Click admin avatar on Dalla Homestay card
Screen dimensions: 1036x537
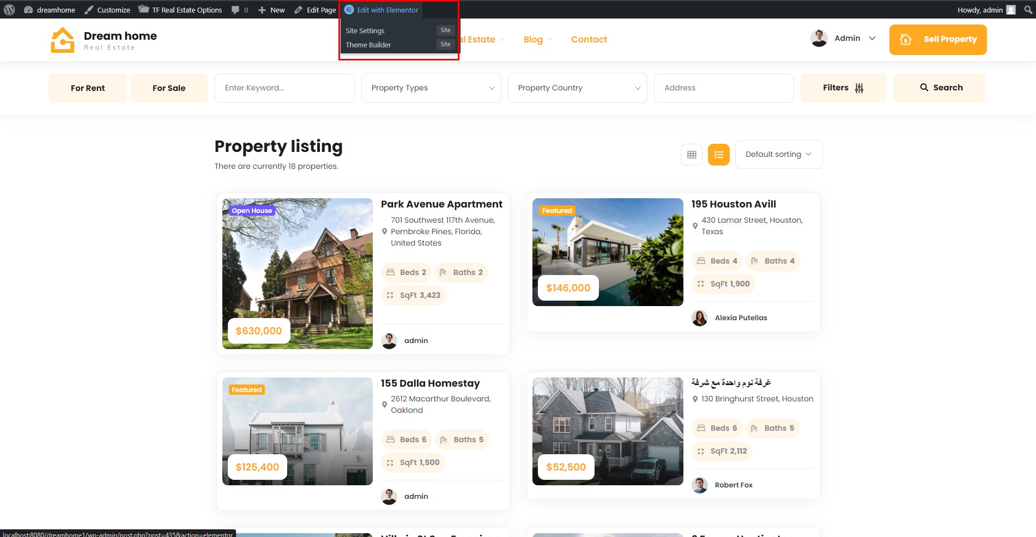[x=389, y=497]
